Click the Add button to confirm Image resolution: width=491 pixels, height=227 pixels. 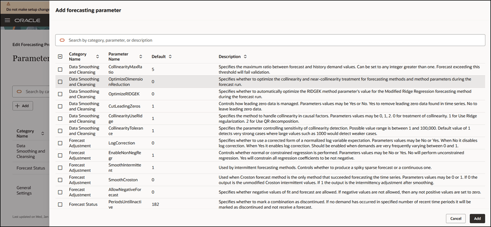pyautogui.click(x=477, y=218)
